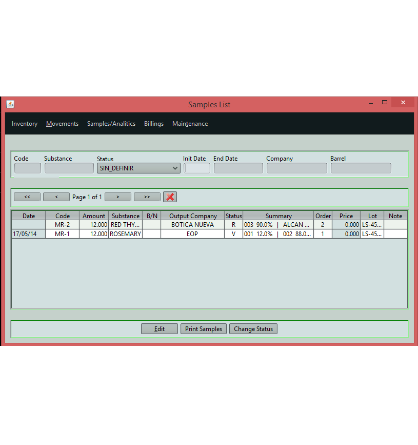This screenshot has height=445, width=418.
Task: Click the summary cell starting 003 90.0%
Action: [278, 225]
